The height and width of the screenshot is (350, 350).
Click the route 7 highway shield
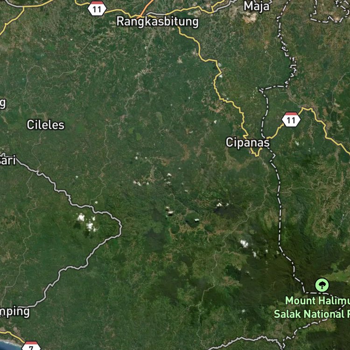(x=31, y=346)
